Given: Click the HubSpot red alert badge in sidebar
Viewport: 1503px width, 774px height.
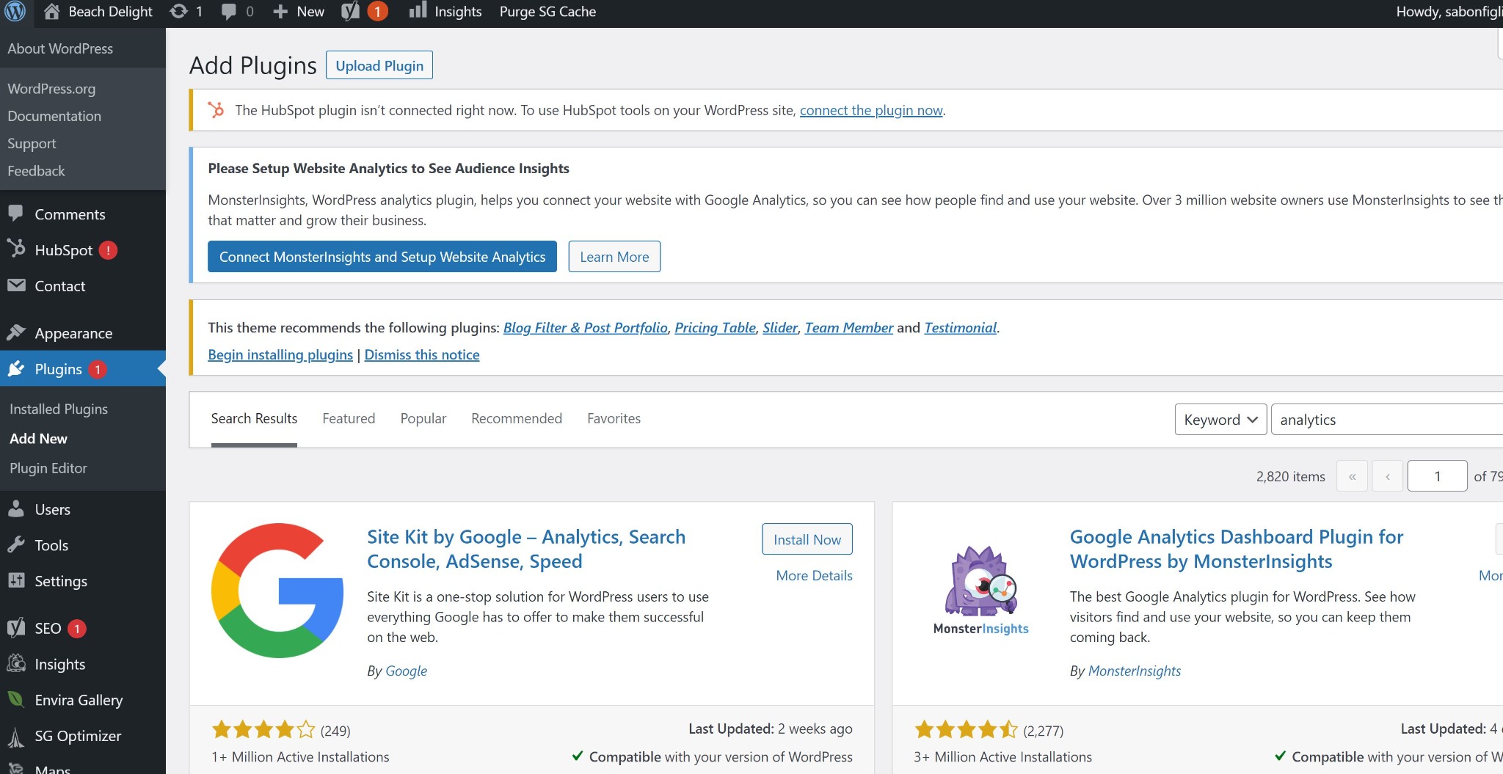Looking at the screenshot, I should (108, 250).
